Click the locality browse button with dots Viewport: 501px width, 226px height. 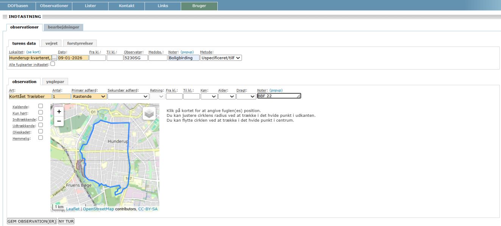[54, 58]
